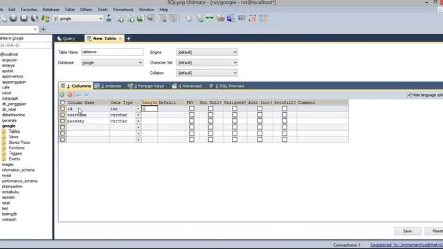Enable Auto Incr for the id column
This screenshot has height=249, width=443.
pyautogui.click(x=260, y=109)
